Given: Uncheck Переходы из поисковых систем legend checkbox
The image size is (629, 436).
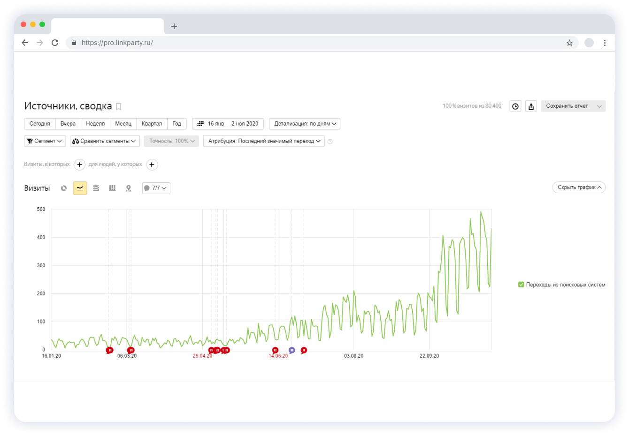Looking at the screenshot, I should click(521, 285).
